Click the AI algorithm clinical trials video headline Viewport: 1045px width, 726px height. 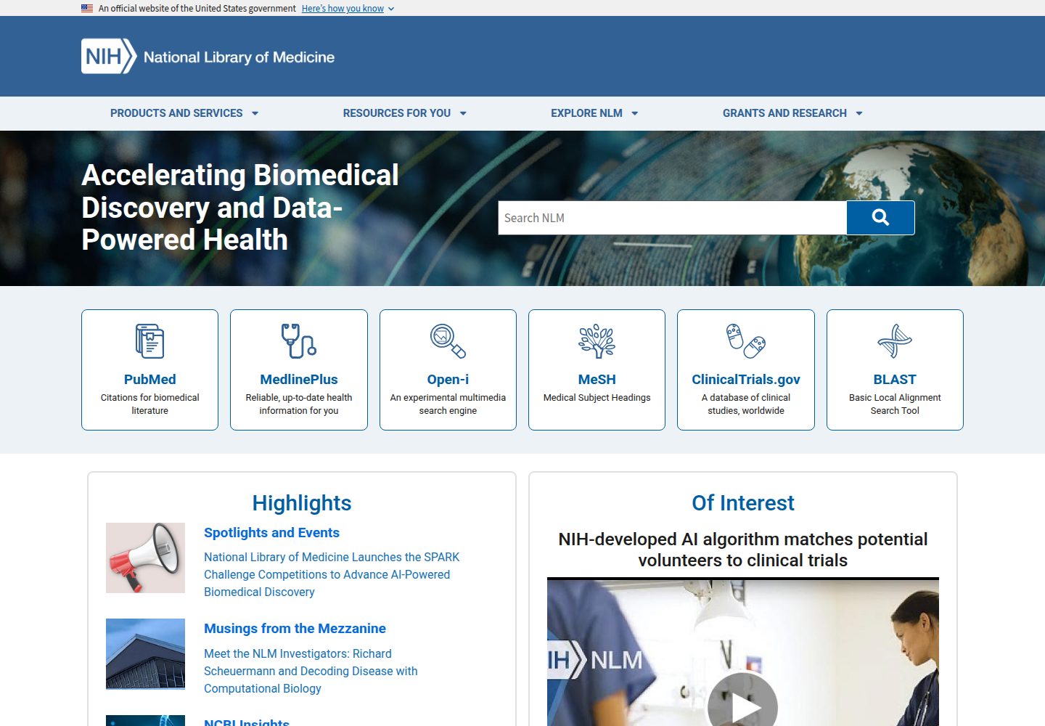[x=743, y=550]
